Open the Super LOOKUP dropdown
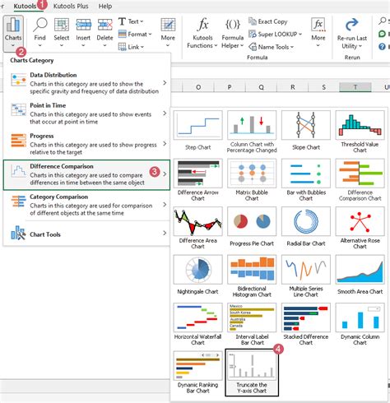This screenshot has width=390, height=403. point(275,35)
